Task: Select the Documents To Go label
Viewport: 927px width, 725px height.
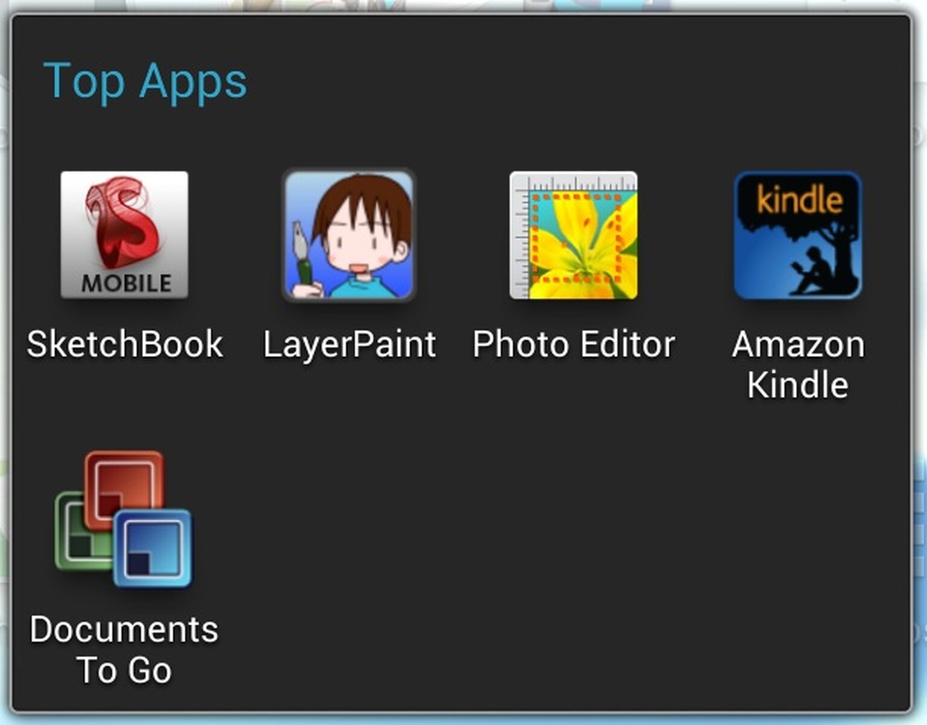Action: pyautogui.click(x=124, y=650)
